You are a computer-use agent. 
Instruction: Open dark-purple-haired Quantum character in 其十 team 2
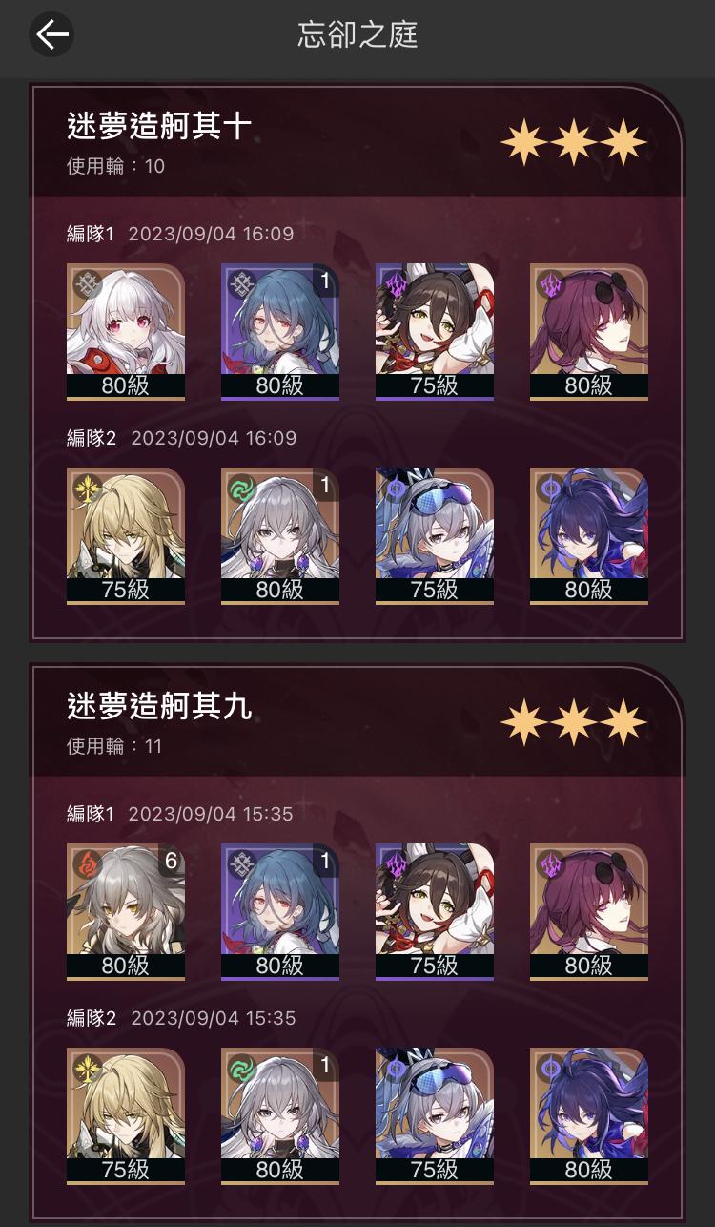pos(589,536)
